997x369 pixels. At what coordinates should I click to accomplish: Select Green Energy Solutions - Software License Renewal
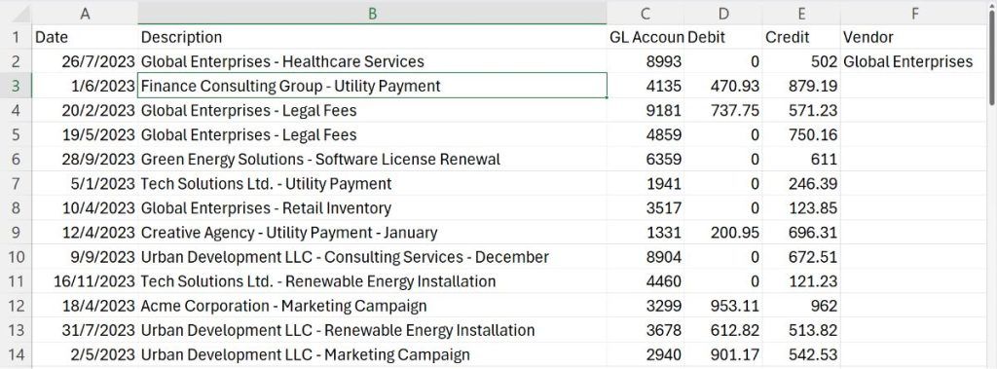(x=372, y=159)
